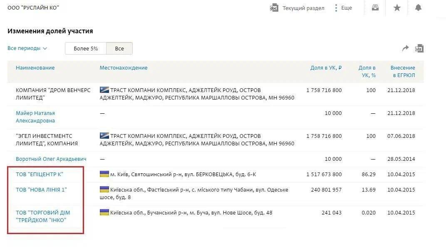Click 10 000 in Воротный Олег row

click(333, 159)
